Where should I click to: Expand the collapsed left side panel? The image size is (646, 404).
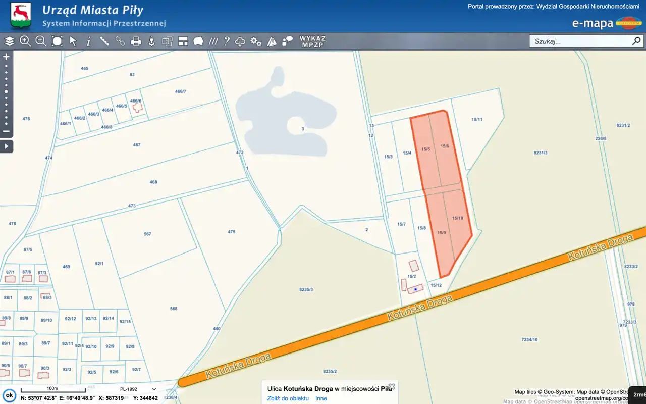click(x=7, y=146)
